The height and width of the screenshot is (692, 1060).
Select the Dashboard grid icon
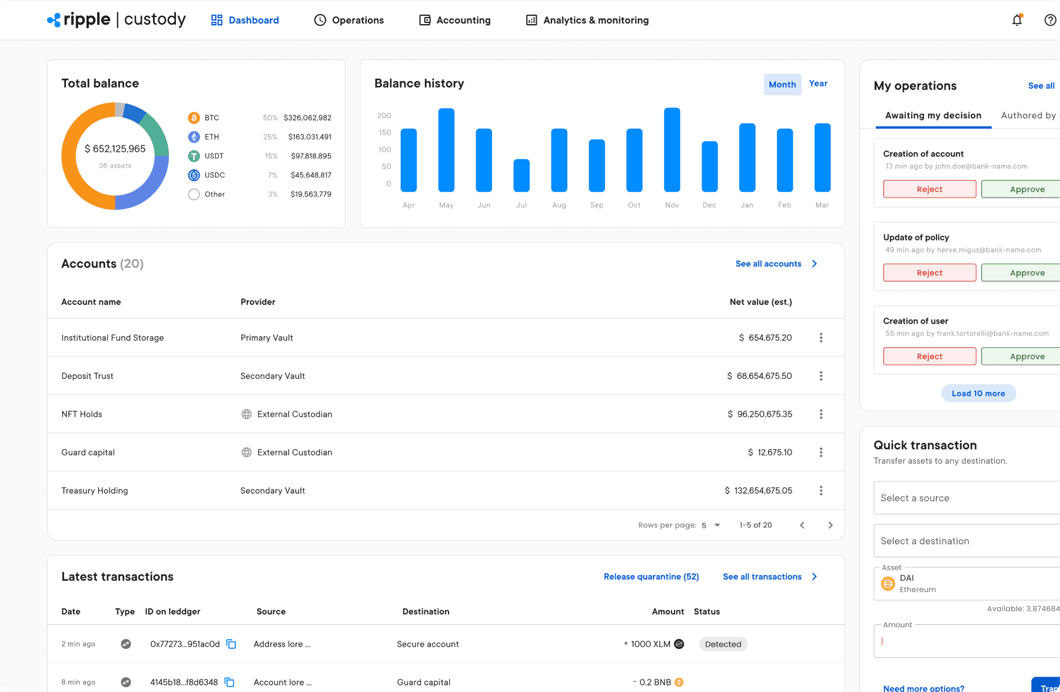[215, 19]
